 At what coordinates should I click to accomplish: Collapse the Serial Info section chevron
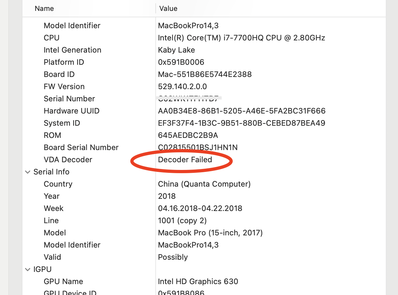click(27, 172)
